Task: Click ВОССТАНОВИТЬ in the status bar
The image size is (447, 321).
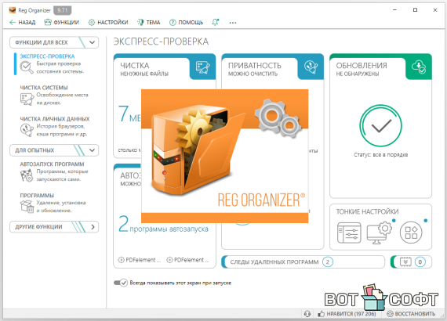Action: pyautogui.click(x=411, y=314)
